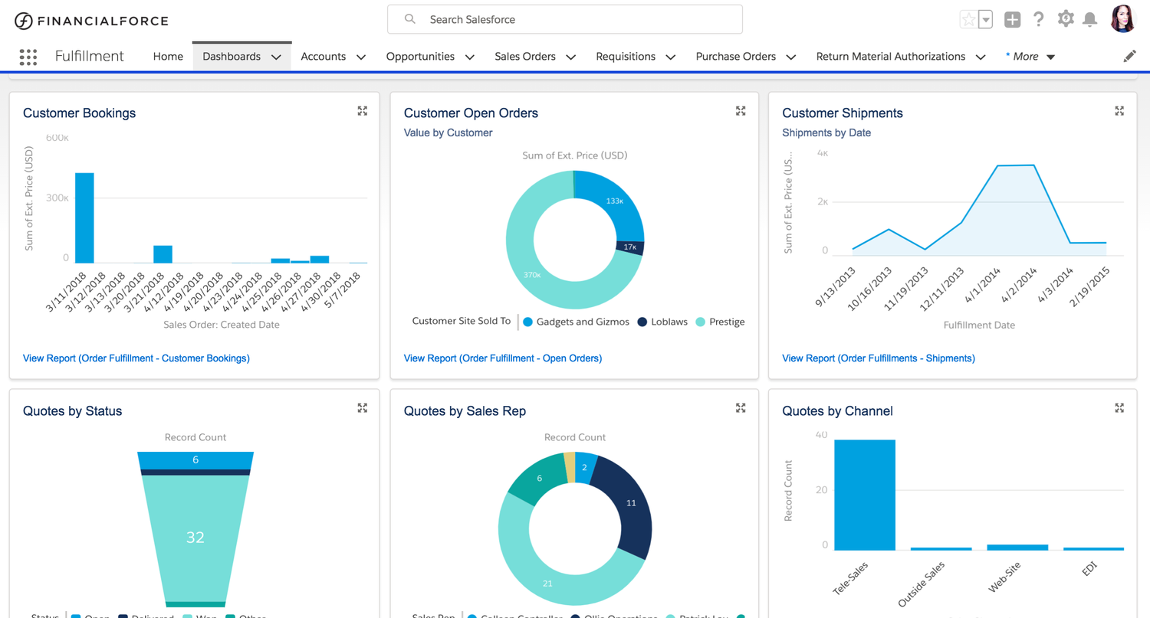
Task: Switch to the Home tab
Action: pos(168,56)
